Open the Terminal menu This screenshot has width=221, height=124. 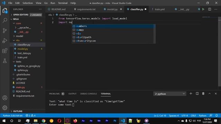63,3
